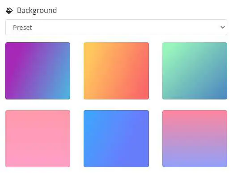Viewport: 233px width, 173px height.
Task: Pick the soft solid pink gradient preset
Action: click(x=38, y=139)
